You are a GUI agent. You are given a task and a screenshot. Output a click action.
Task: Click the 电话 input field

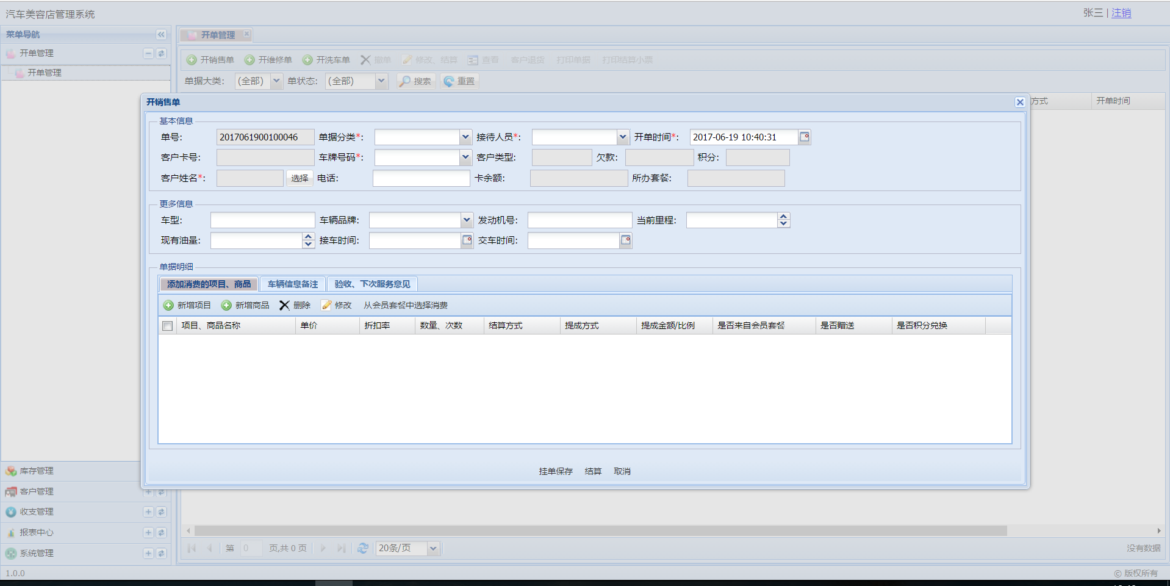(421, 178)
